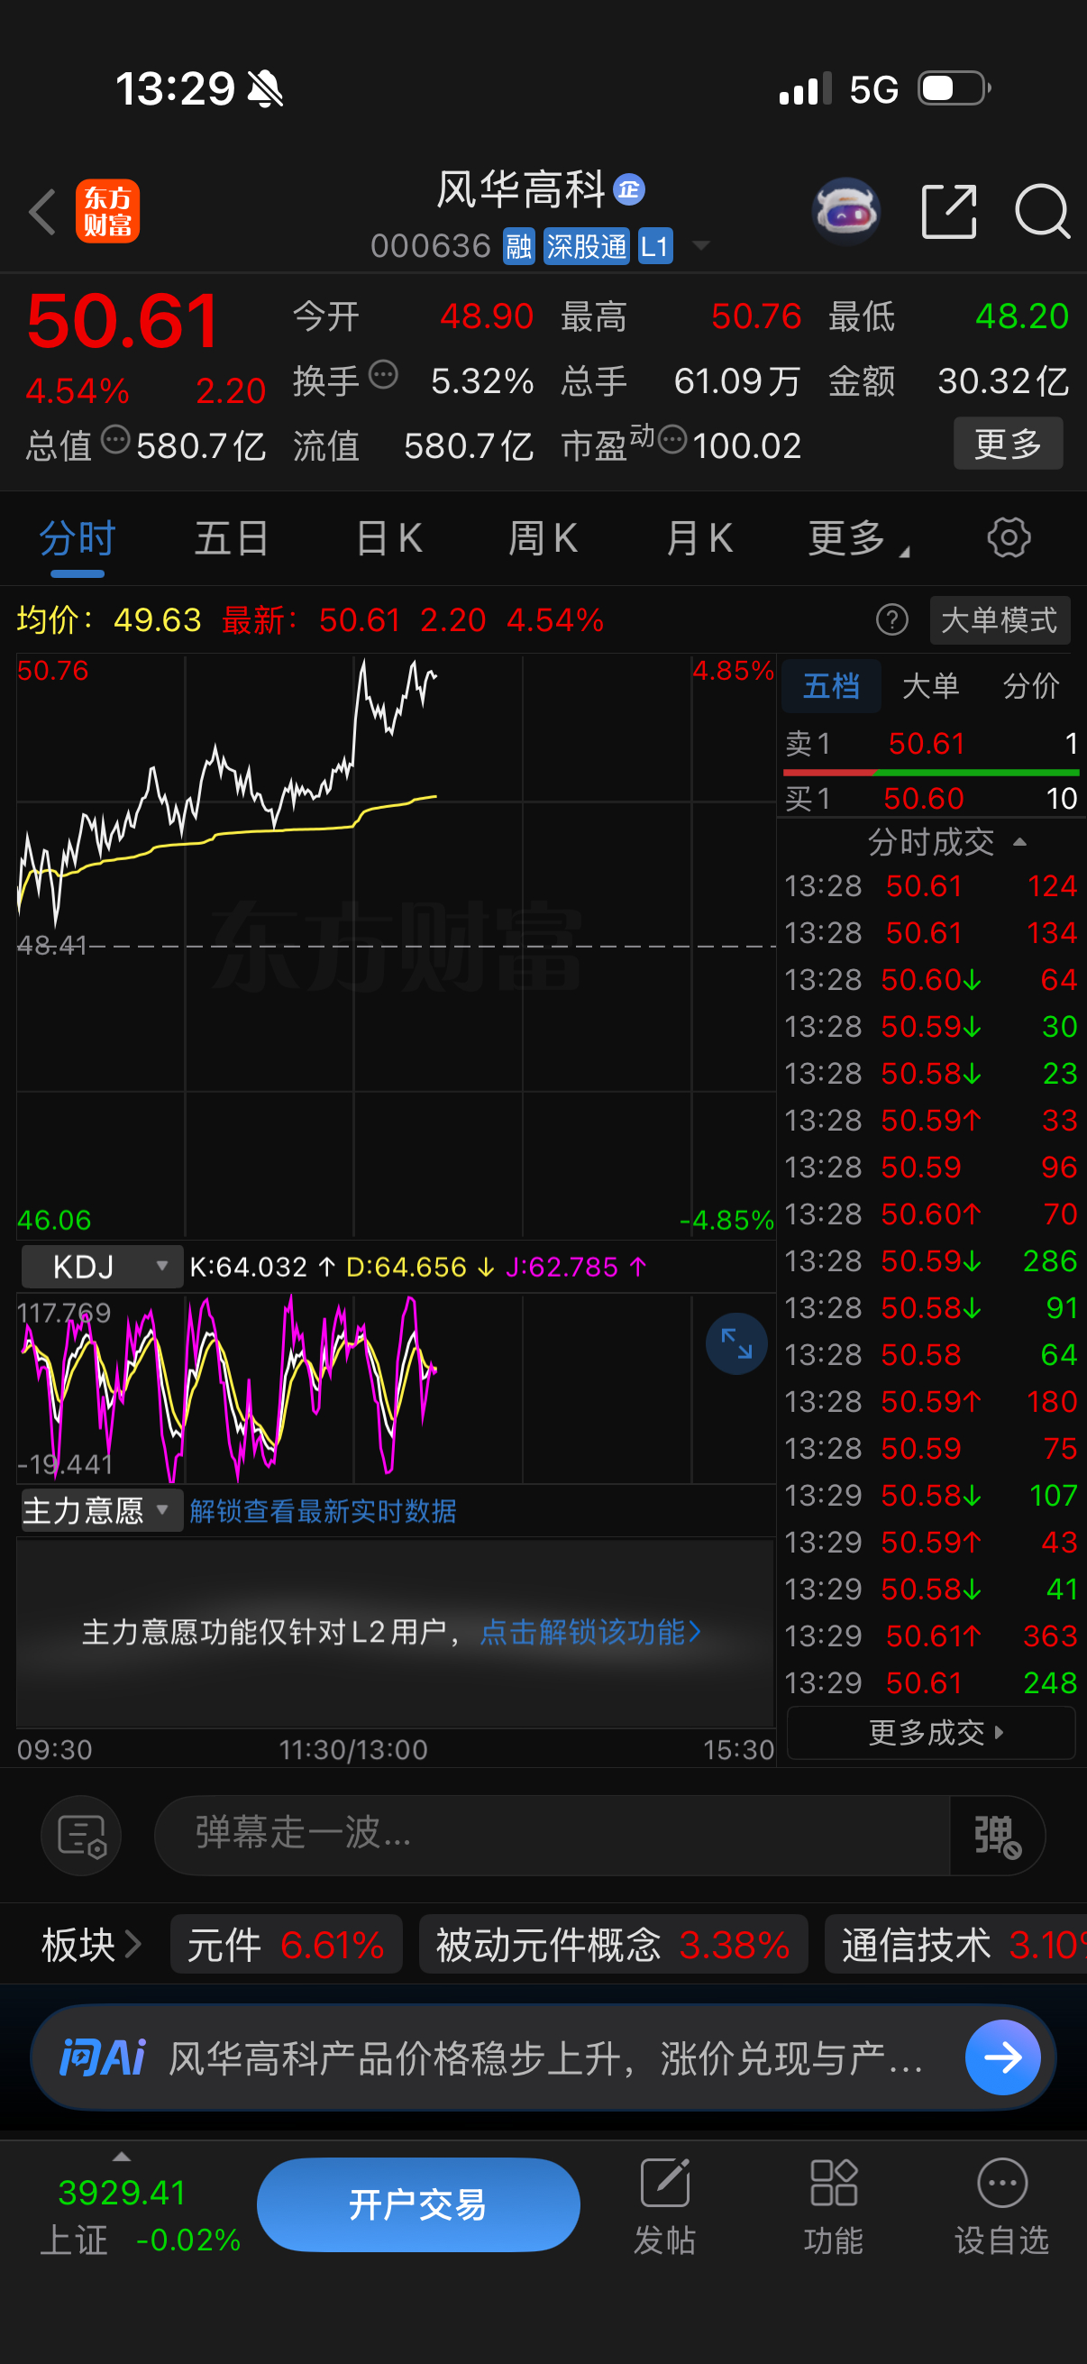Tap 解锁查看最新实时数据 link
Screen dimensions: 1087x2364
[323, 1510]
